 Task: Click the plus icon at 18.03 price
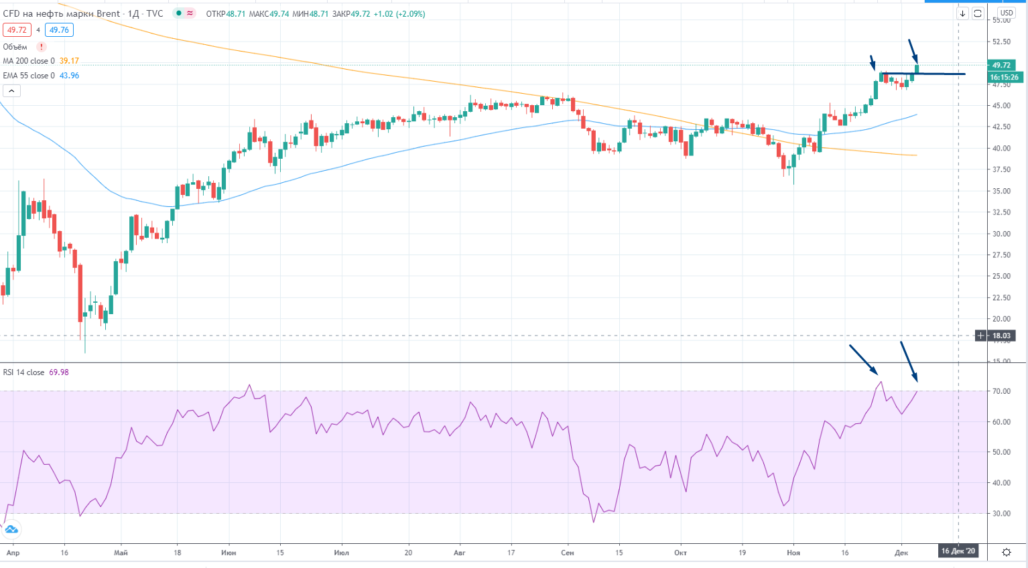coord(980,336)
